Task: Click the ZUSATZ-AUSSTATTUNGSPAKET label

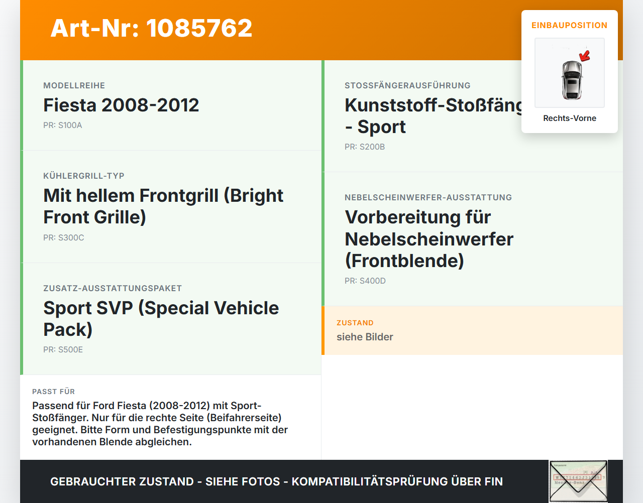Action: pyautogui.click(x=113, y=289)
